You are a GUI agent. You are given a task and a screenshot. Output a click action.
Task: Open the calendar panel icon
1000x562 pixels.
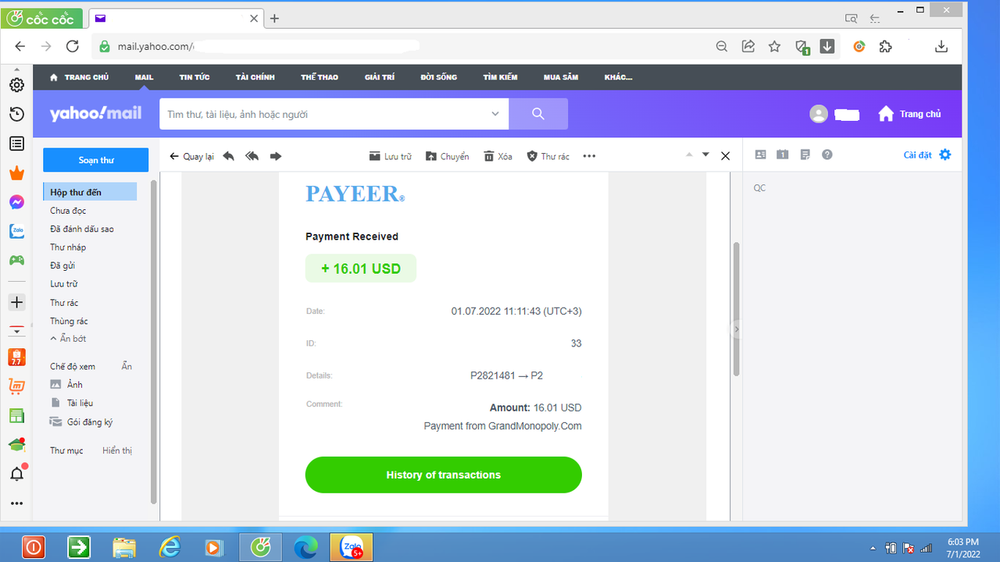[x=782, y=155]
